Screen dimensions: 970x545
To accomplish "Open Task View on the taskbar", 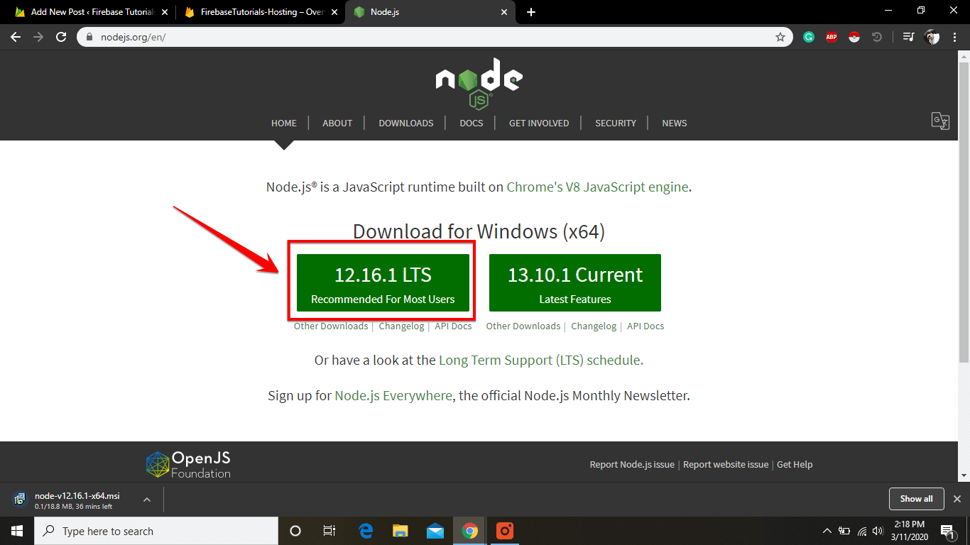I will coord(329,531).
